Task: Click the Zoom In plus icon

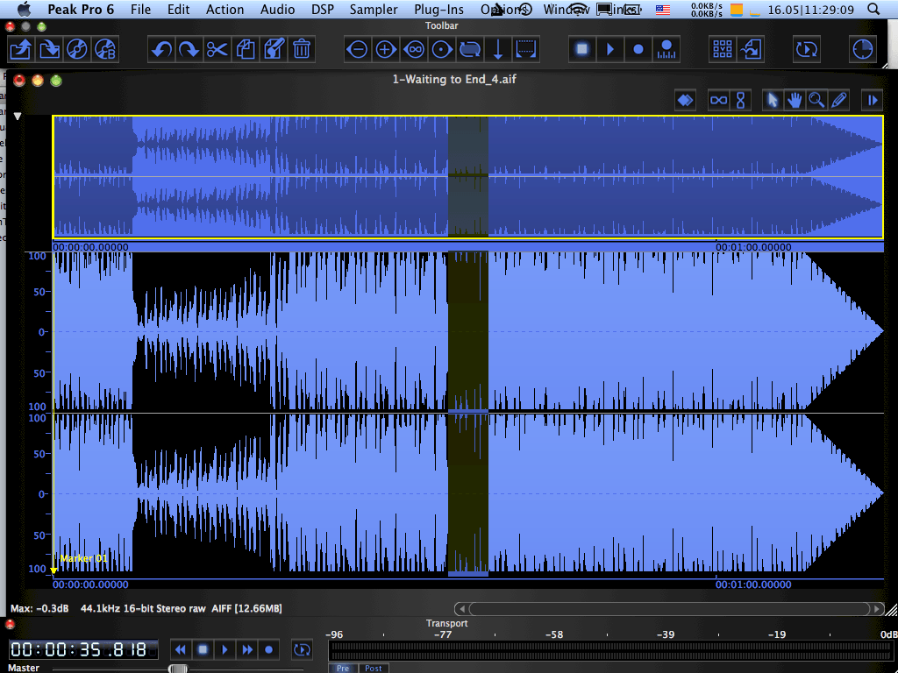Action: (x=386, y=50)
